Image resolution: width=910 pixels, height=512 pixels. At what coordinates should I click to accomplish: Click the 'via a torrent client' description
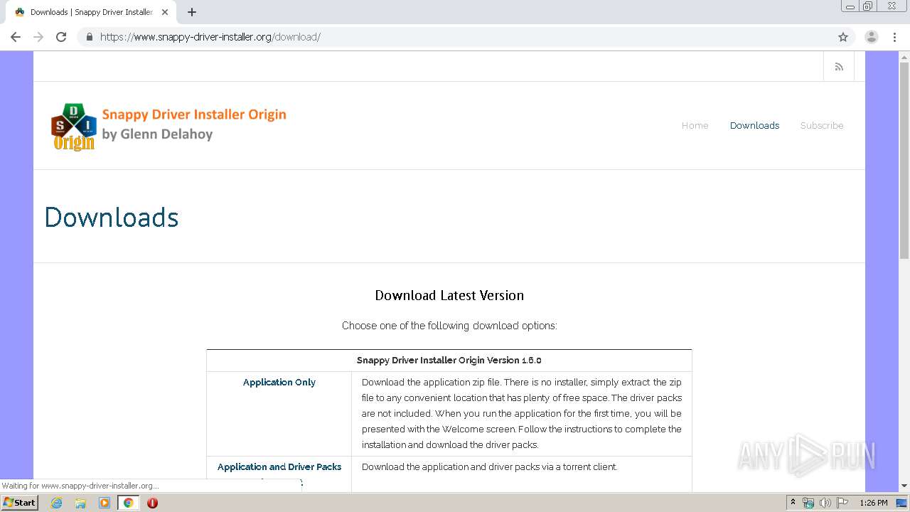click(489, 466)
